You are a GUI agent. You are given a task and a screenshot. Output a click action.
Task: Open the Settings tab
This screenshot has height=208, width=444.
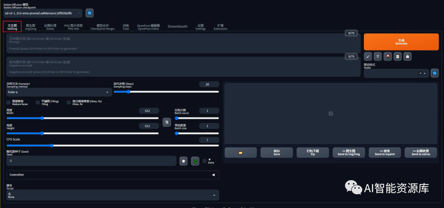[x=201, y=27]
